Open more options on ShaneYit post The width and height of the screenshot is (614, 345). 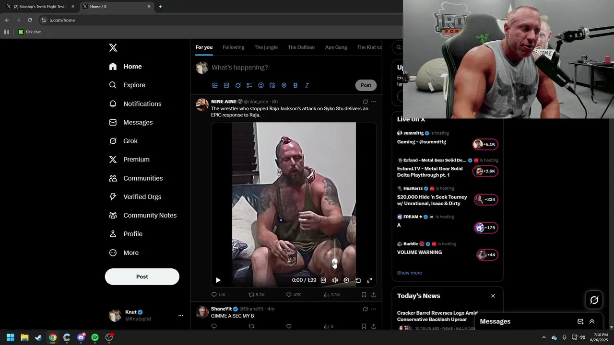(x=374, y=309)
